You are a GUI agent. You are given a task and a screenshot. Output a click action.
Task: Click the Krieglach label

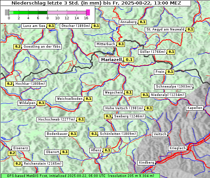(177, 148)
